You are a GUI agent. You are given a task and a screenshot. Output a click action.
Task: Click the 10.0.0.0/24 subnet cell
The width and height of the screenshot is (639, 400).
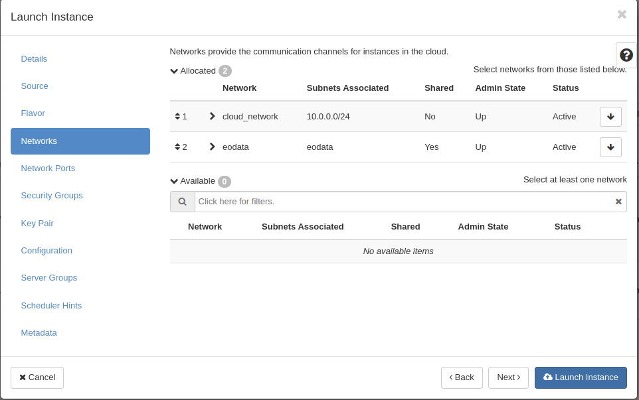[x=328, y=117]
